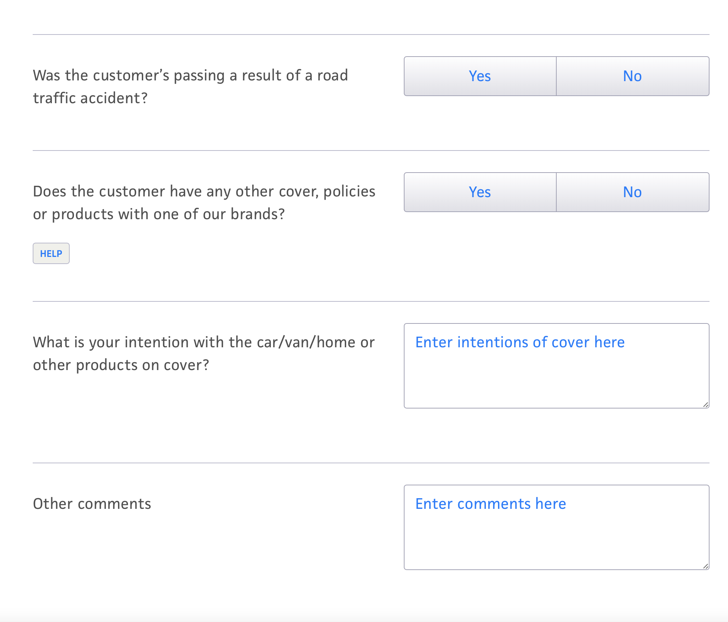Select No for road traffic accident question
This screenshot has height=622, width=728.
click(633, 76)
